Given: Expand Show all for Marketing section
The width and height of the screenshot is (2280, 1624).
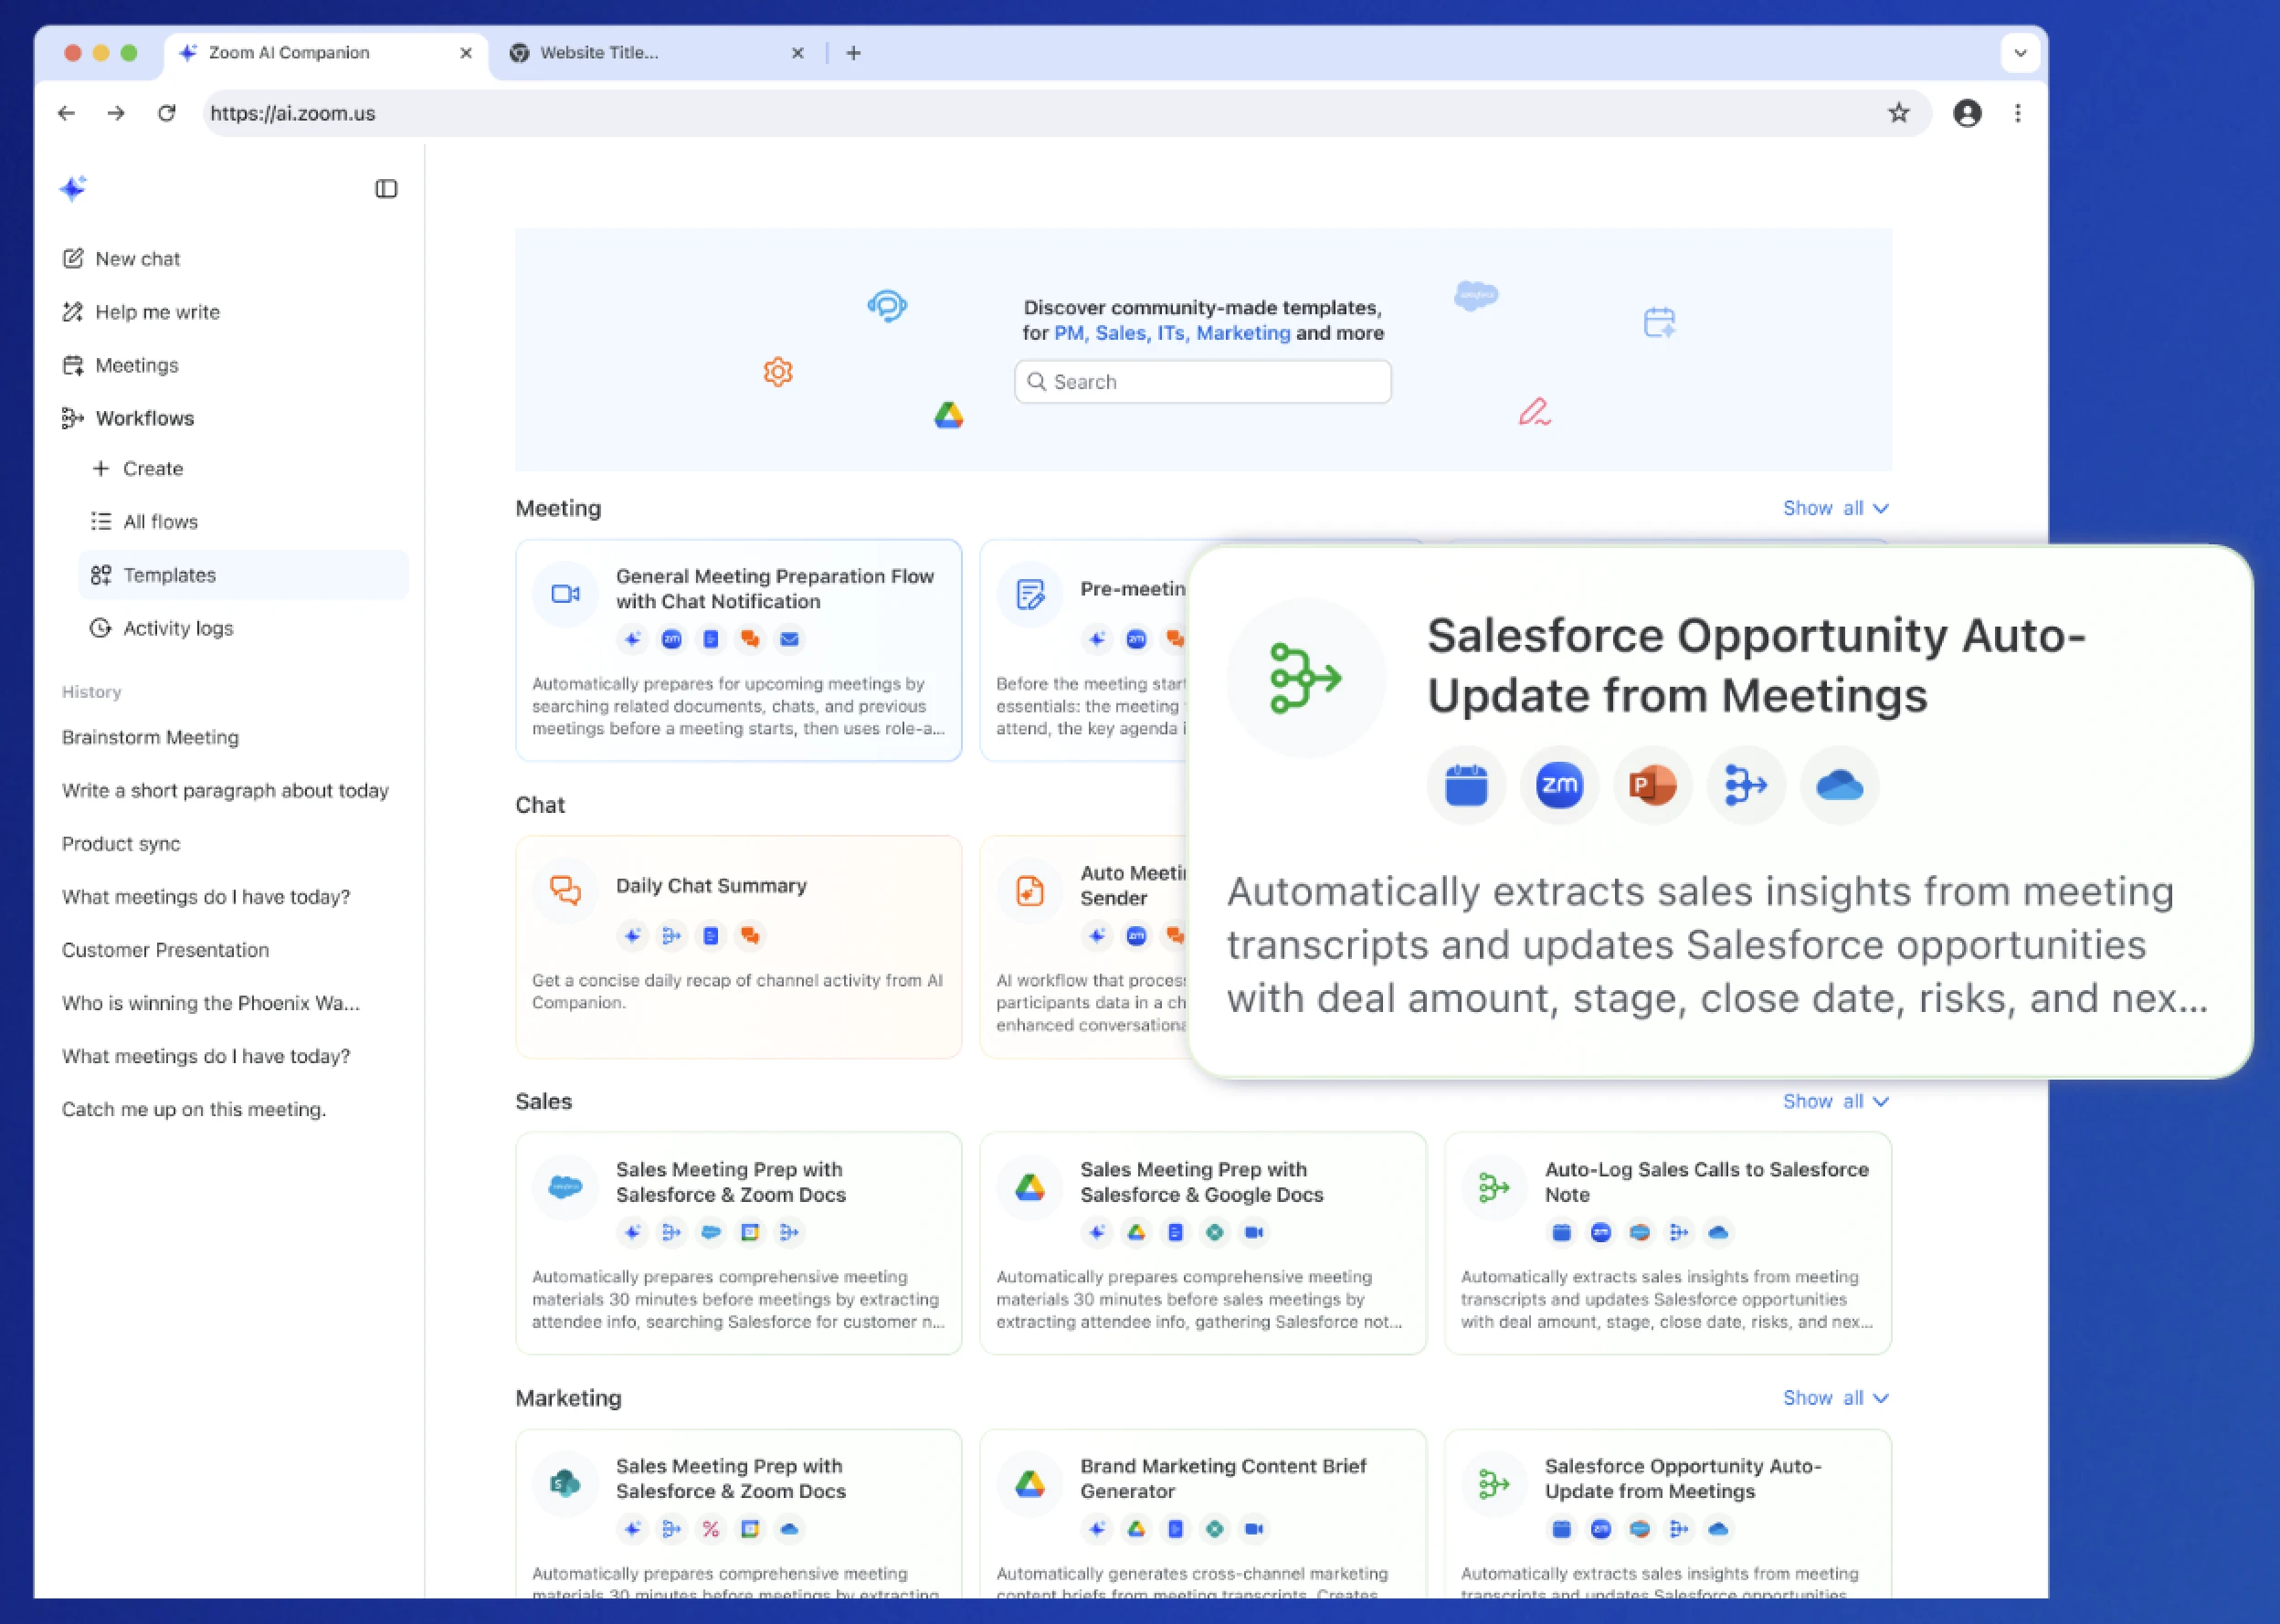Looking at the screenshot, I should pos(1835,1398).
